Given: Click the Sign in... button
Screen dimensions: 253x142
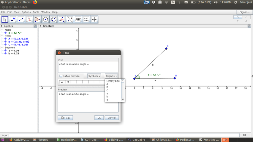Looking at the screenshot, I should [244, 12].
